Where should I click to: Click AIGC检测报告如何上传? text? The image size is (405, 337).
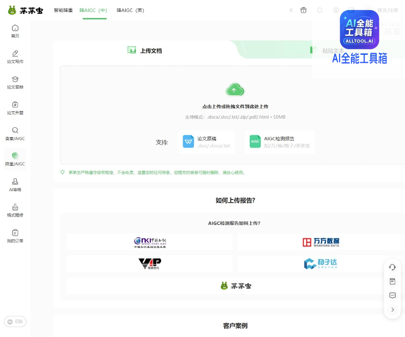coord(234,223)
